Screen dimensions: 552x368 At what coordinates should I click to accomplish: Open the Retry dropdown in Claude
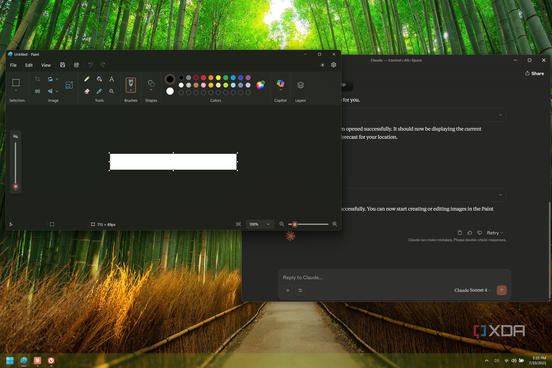[495, 233]
